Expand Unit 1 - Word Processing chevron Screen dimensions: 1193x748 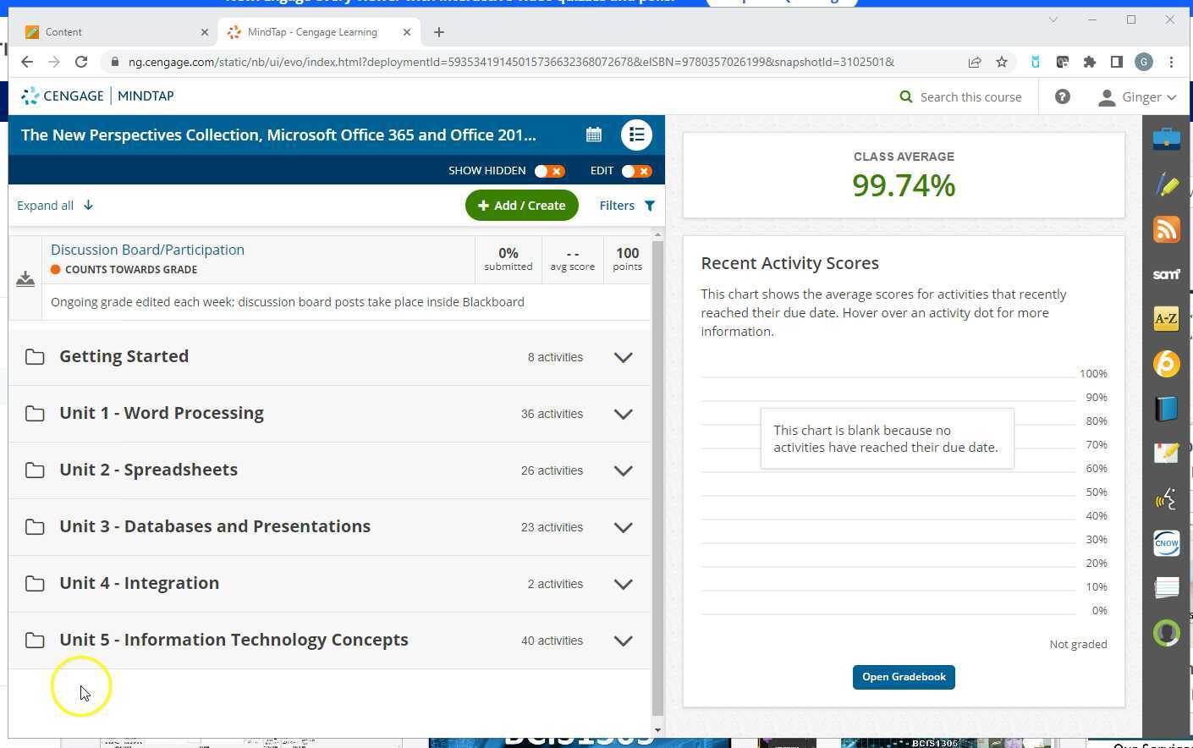point(624,414)
